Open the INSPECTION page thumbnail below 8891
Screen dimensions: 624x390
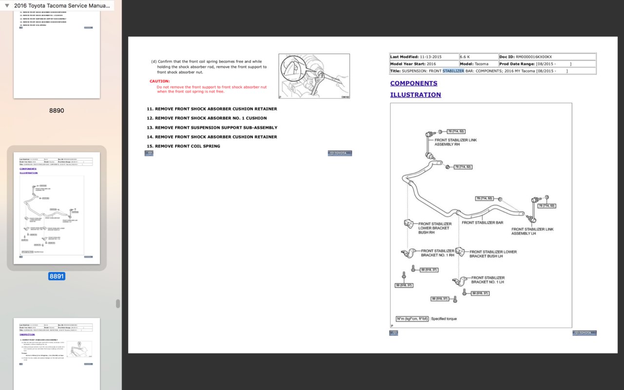tap(57, 354)
